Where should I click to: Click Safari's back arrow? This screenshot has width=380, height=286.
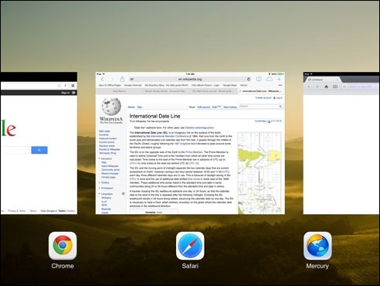pyautogui.click(x=103, y=79)
